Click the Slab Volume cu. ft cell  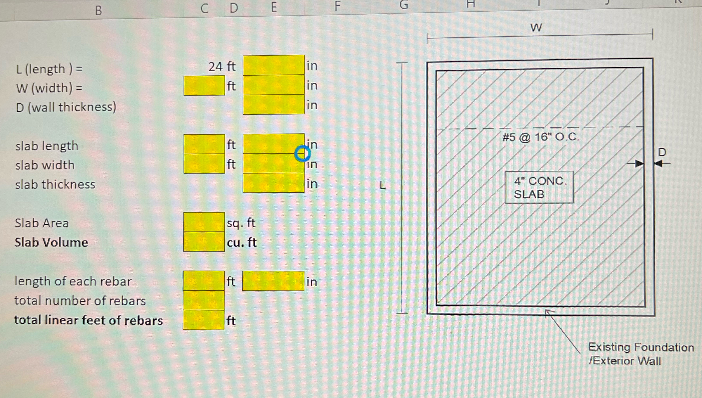(x=204, y=242)
